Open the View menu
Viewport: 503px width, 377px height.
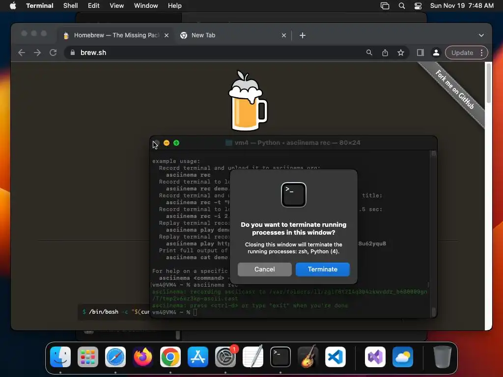tap(116, 5)
